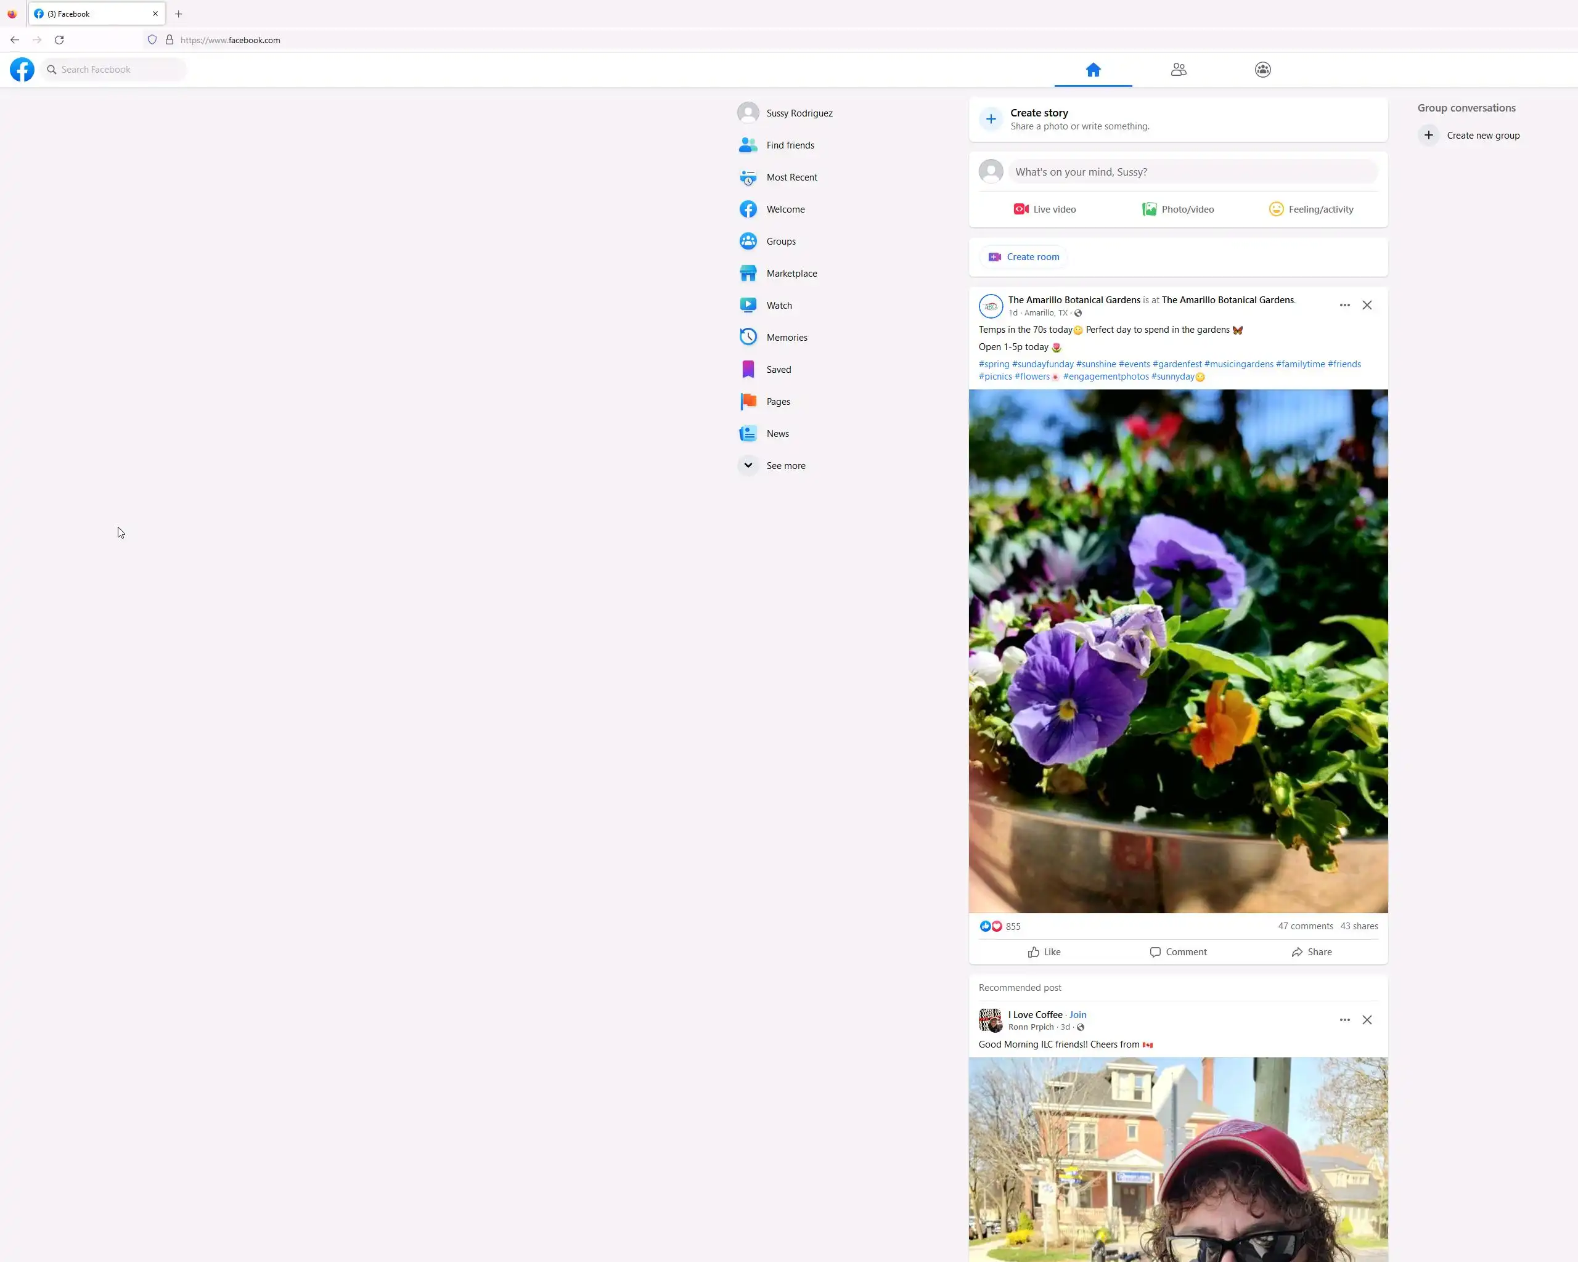Open Memories in the sidebar
The height and width of the screenshot is (1262, 1578).
tap(786, 337)
